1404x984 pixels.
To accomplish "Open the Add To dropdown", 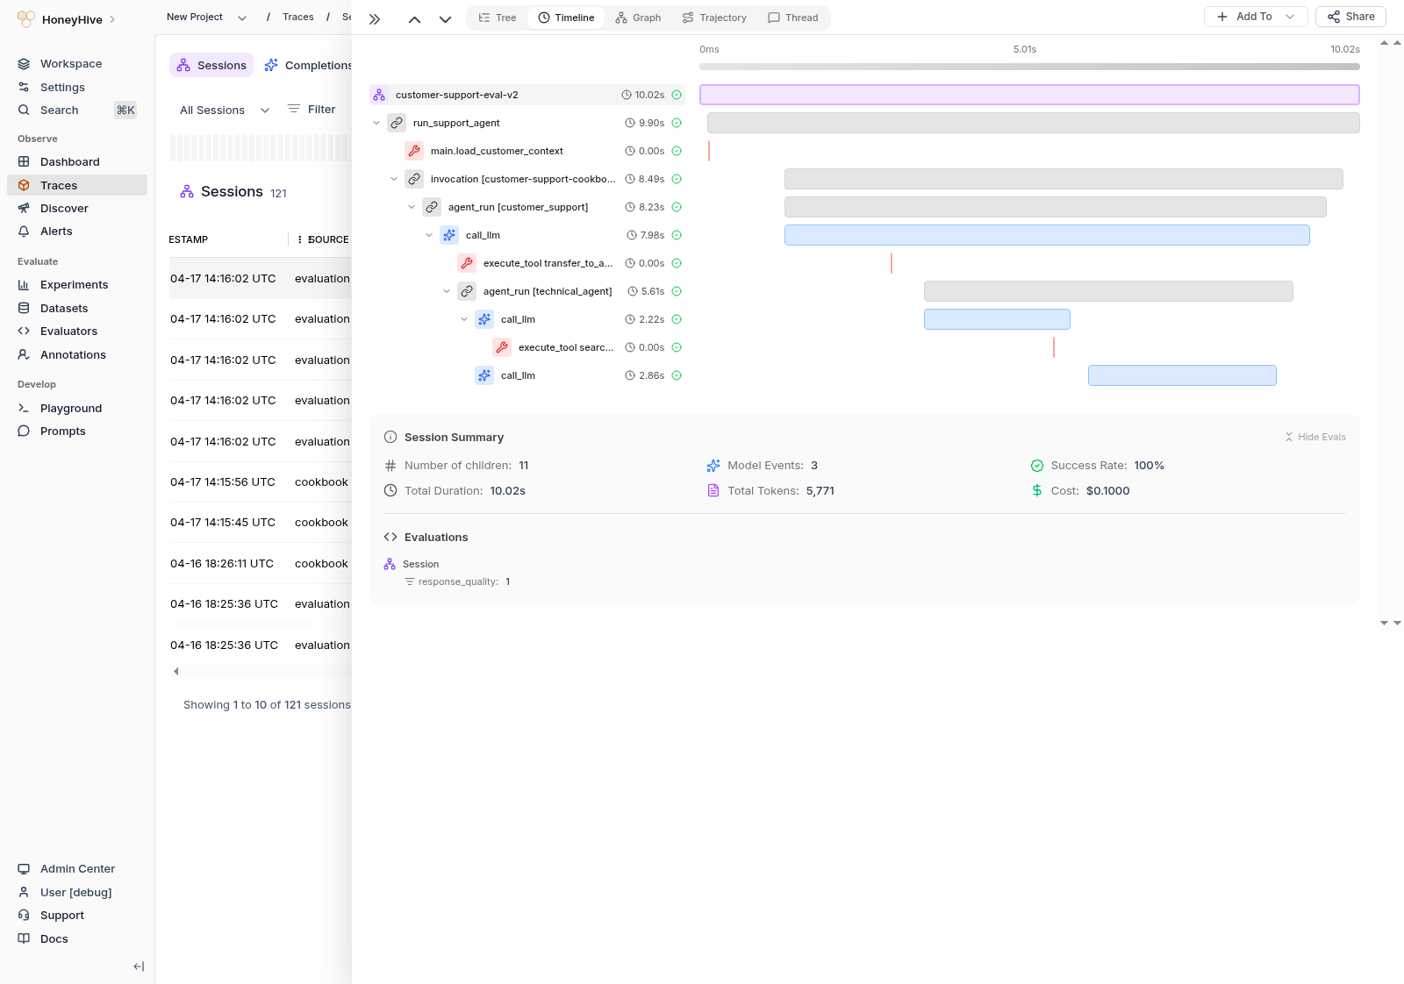I will pyautogui.click(x=1256, y=16).
